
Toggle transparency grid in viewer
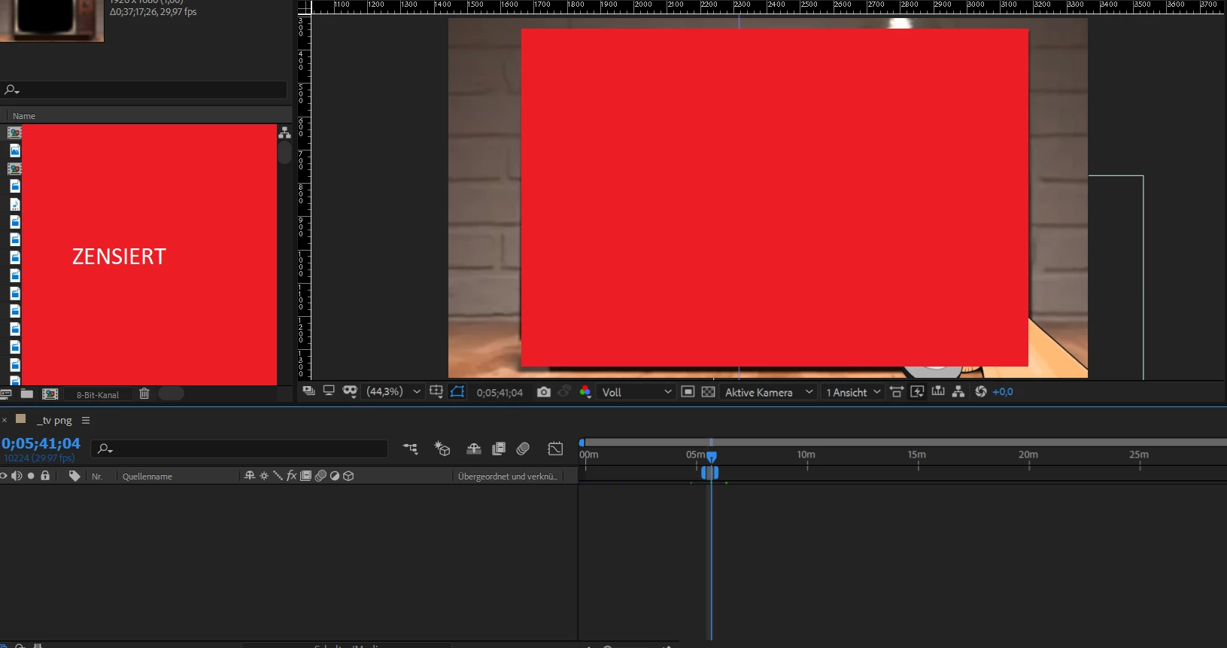pyautogui.click(x=708, y=391)
